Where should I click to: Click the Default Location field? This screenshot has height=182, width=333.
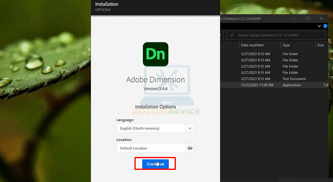pyautogui.click(x=151, y=148)
